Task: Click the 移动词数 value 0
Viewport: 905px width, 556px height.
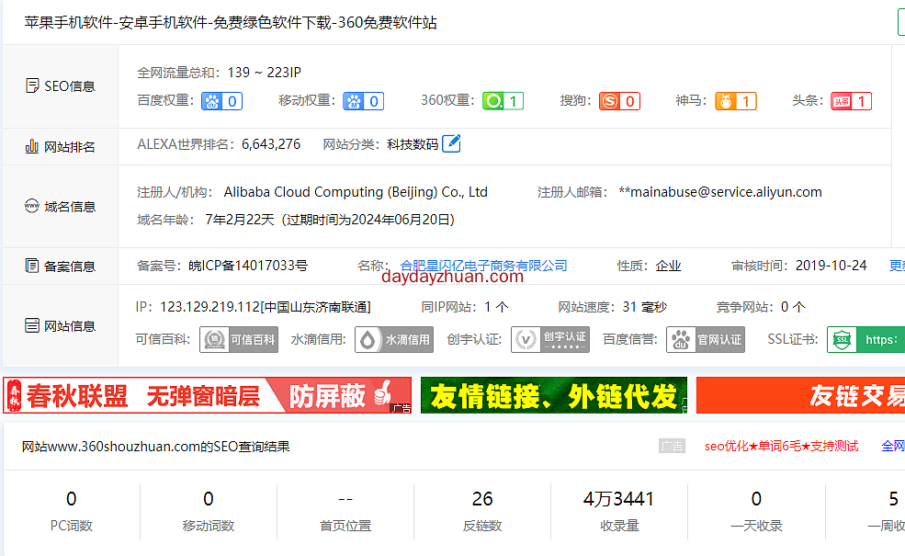Action: coord(209,499)
